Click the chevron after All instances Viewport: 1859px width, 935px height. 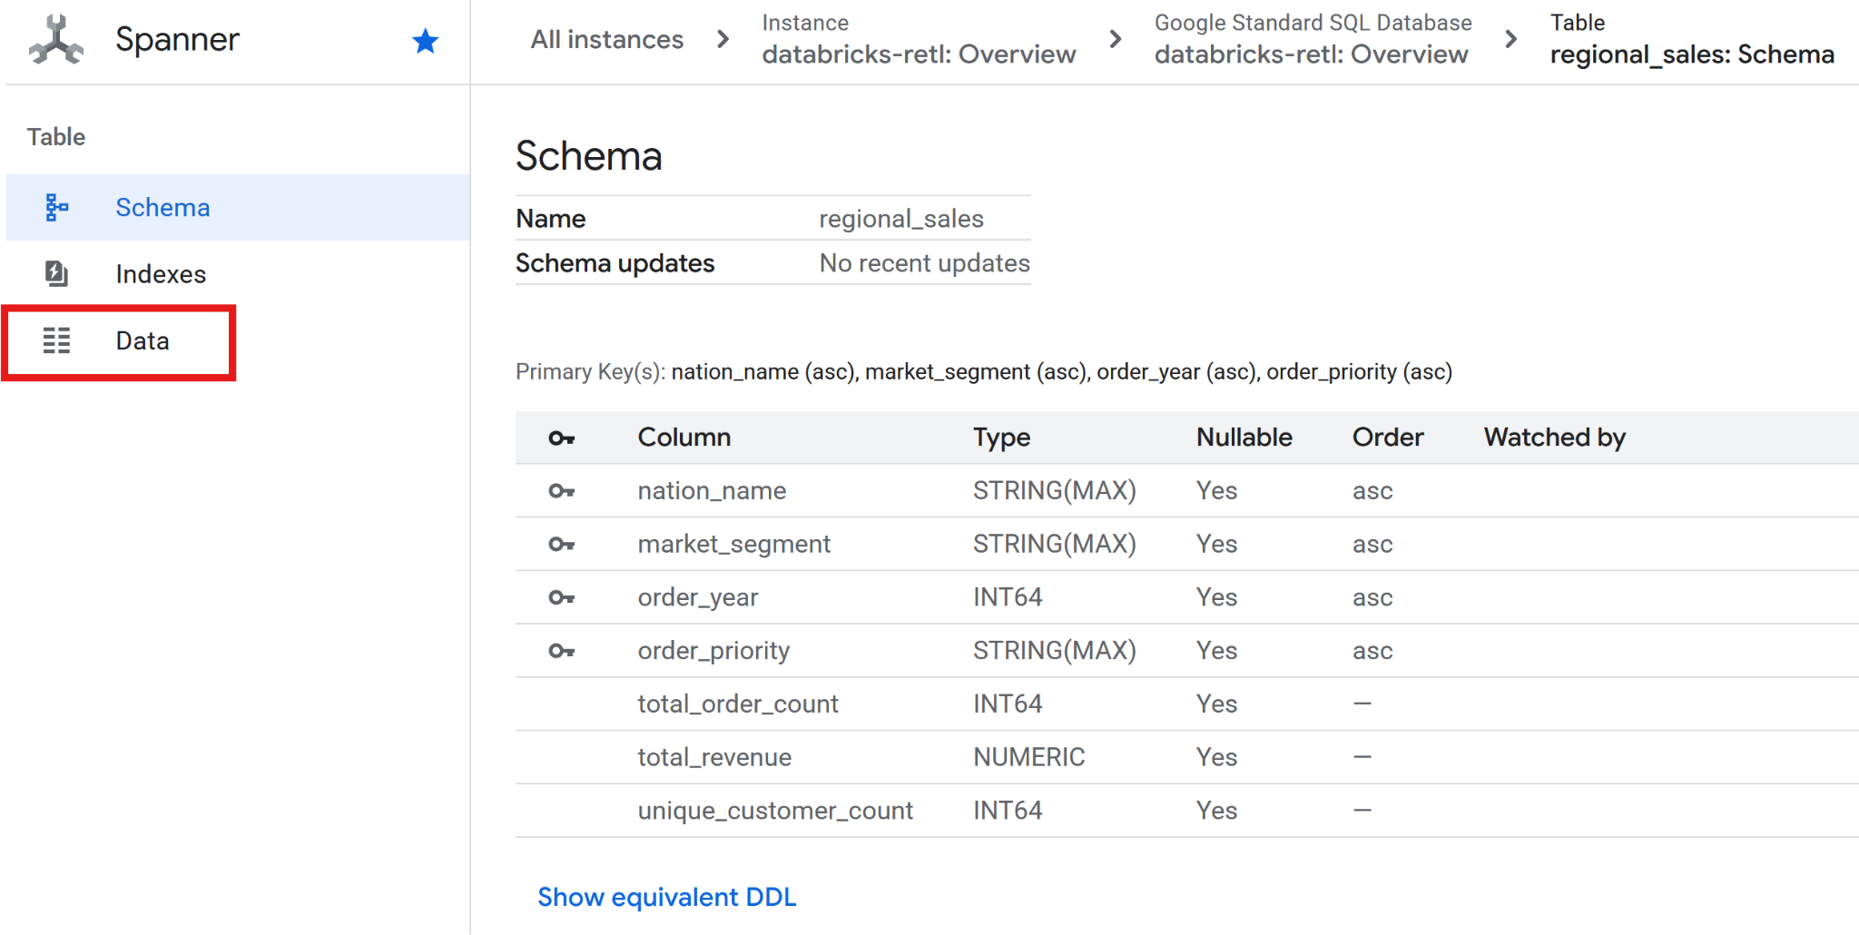(x=723, y=40)
